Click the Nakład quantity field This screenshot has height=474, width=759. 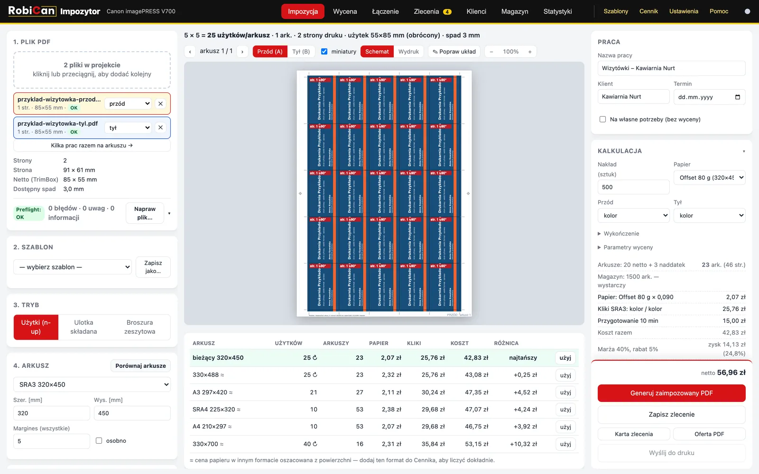[633, 187]
